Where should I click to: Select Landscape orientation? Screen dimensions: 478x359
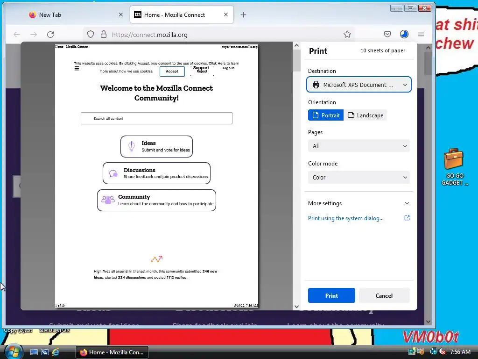pyautogui.click(x=365, y=115)
